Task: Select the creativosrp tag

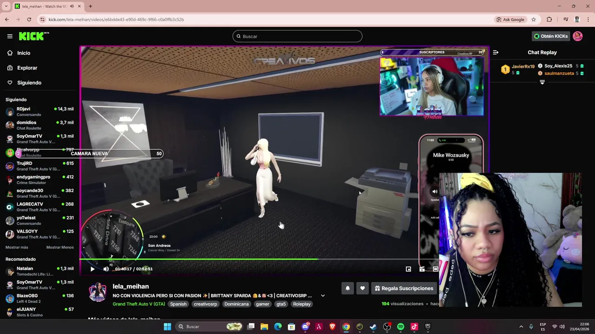Action: (x=205, y=304)
